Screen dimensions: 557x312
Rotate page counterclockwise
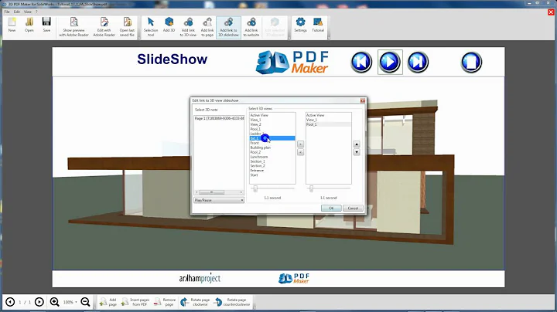point(232,302)
